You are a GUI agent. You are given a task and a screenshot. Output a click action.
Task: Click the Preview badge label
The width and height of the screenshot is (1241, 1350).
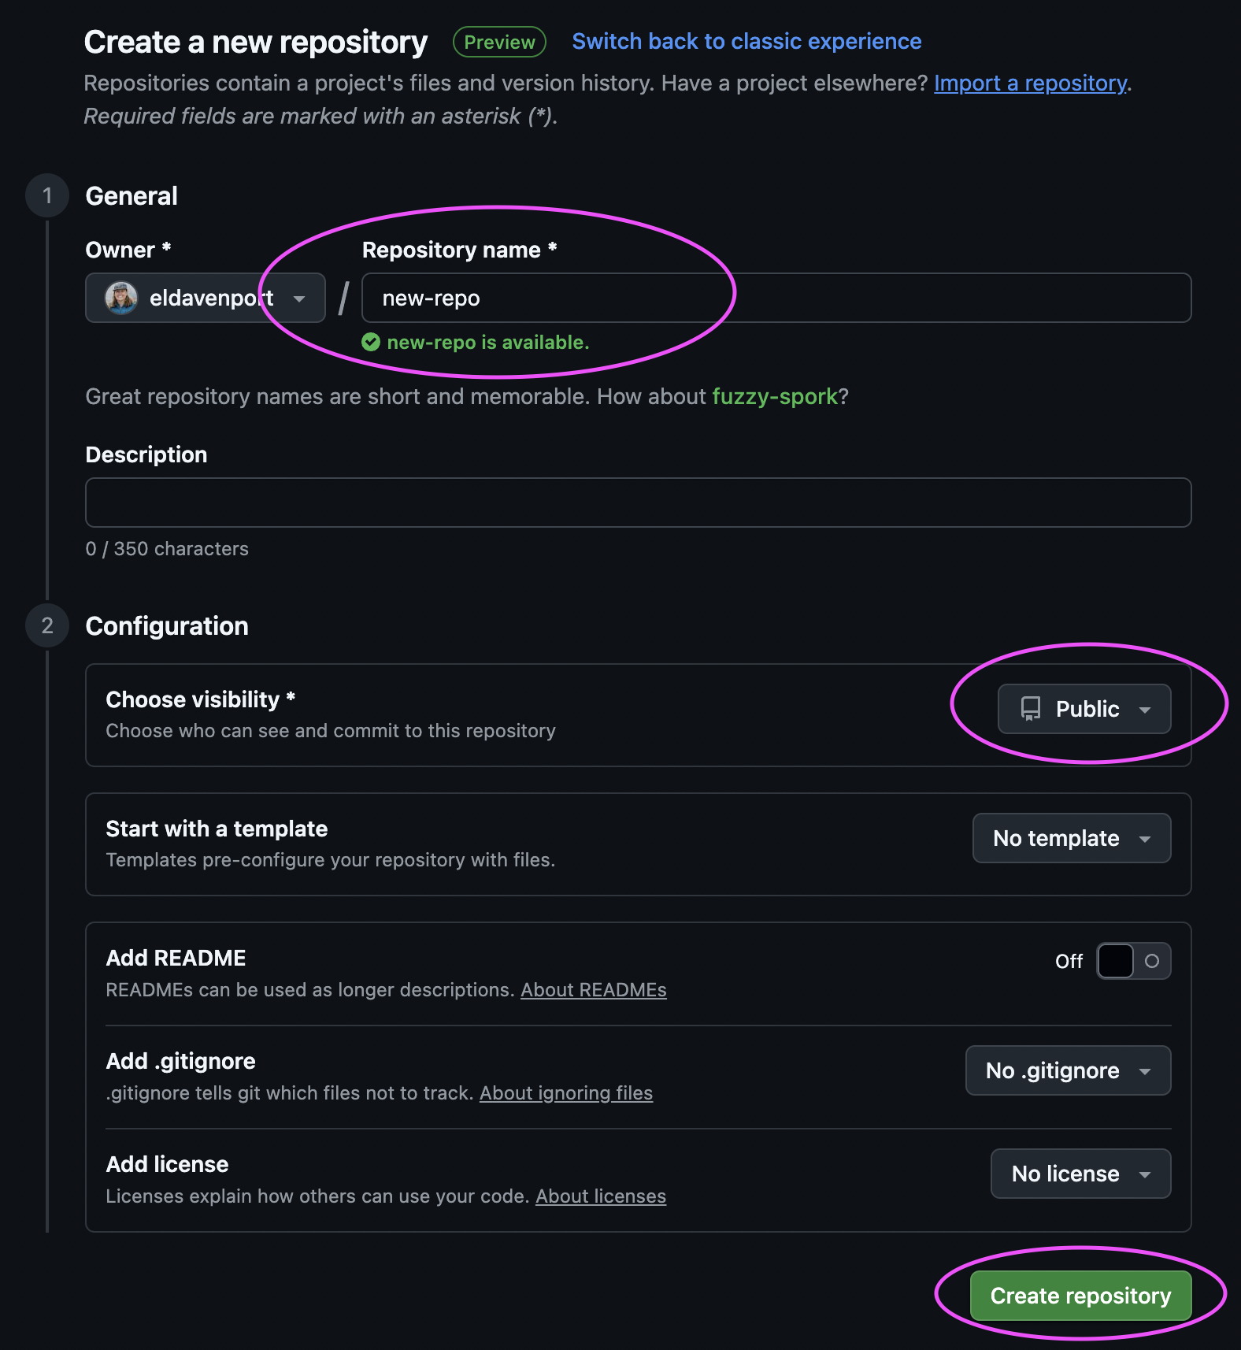click(499, 42)
